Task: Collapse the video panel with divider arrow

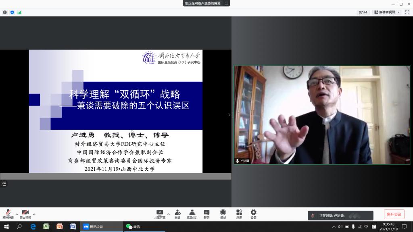Action: [x=229, y=115]
